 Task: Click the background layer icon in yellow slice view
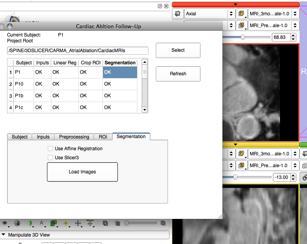click(242, 166)
